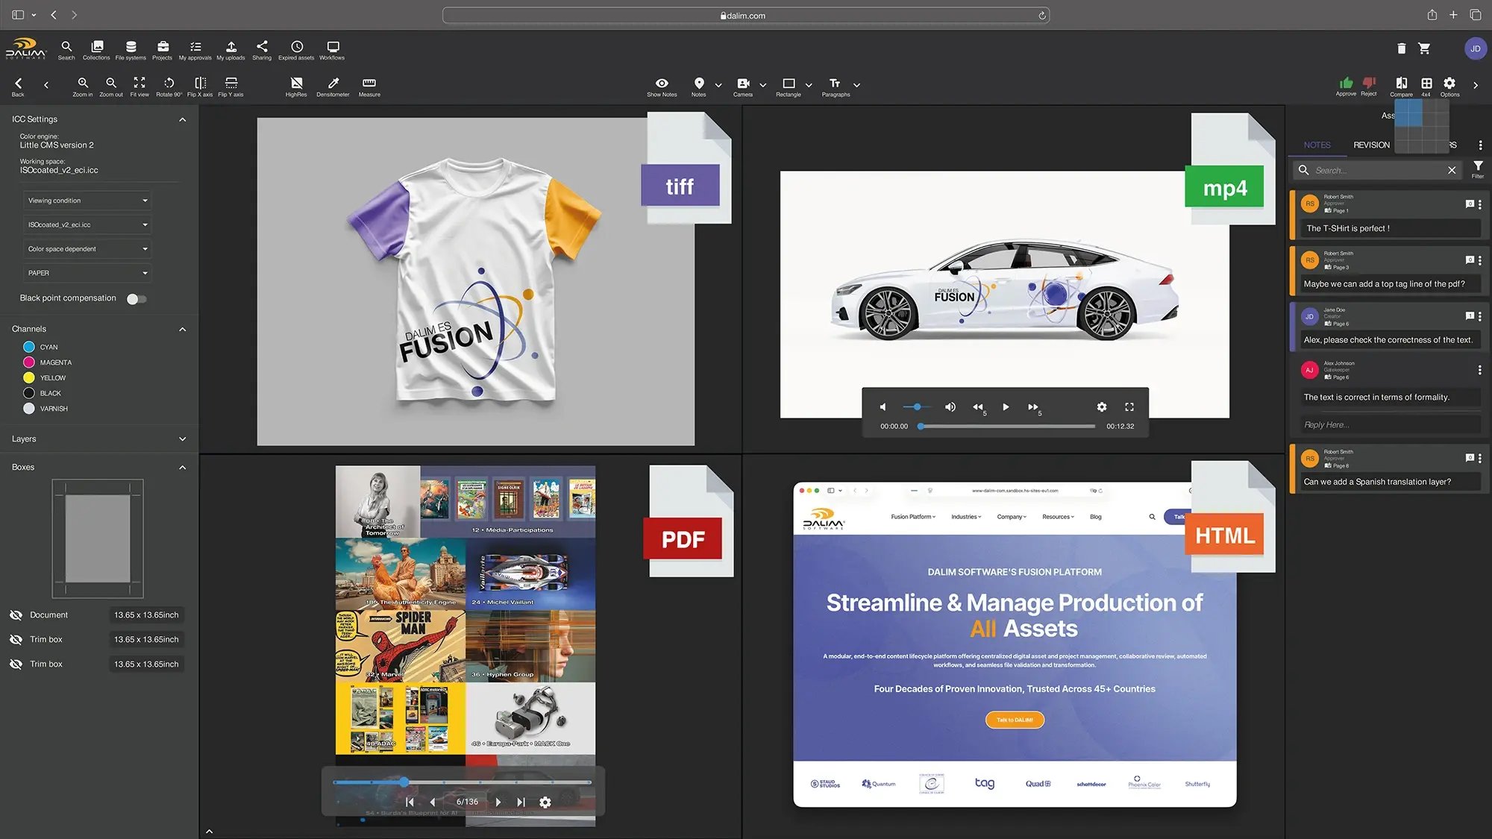Zoom out of the viewer

pos(111,87)
